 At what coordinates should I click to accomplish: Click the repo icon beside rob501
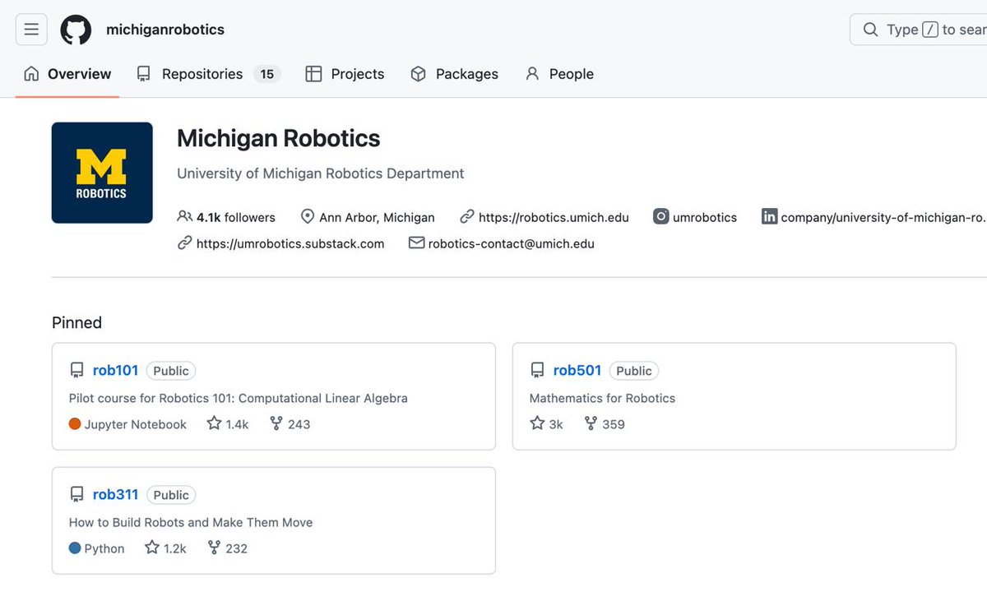coord(537,371)
